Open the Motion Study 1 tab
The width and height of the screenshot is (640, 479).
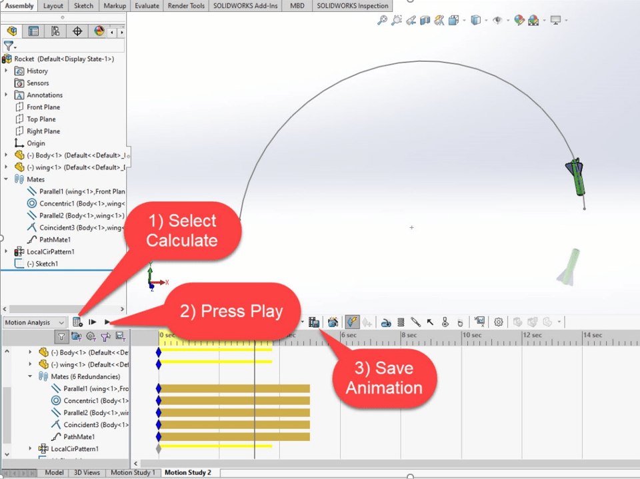[x=133, y=472]
